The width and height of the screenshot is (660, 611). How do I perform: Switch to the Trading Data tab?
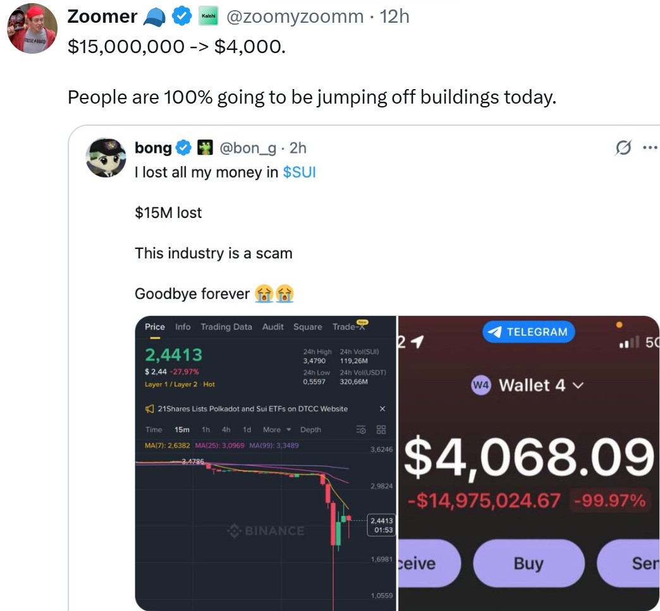coord(226,327)
